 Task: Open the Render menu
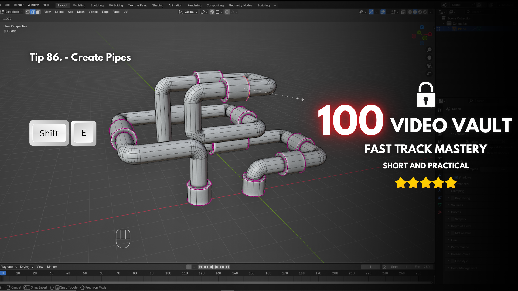19,5
